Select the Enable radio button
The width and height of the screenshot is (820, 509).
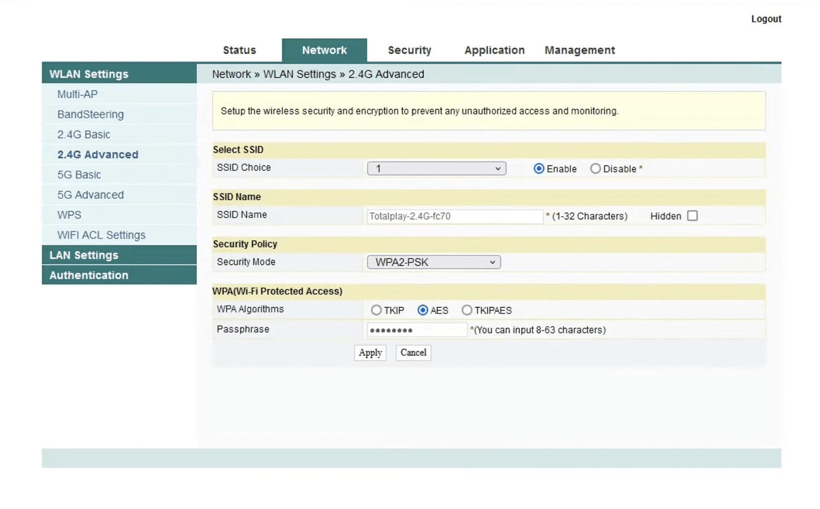click(539, 169)
